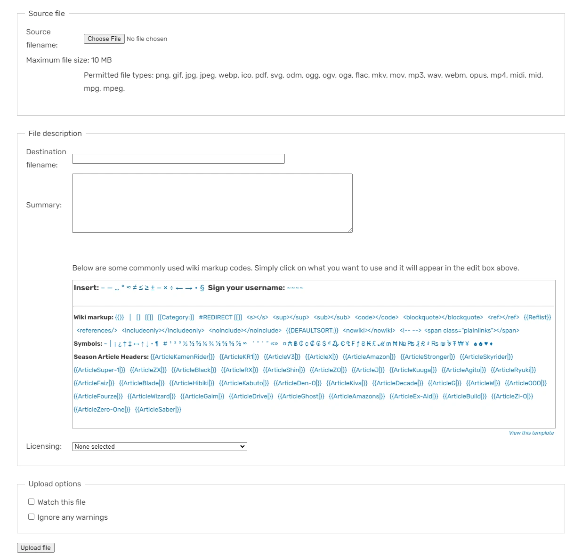Insert the {{ArticleKuuga|}} season header

coord(413,370)
